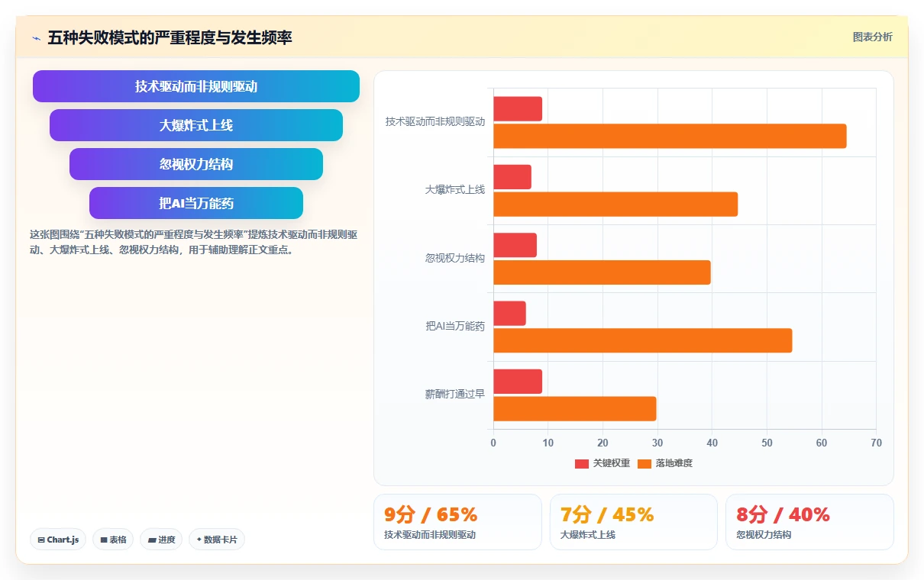
Task: Click the 进度 tag chip
Action: click(x=161, y=540)
